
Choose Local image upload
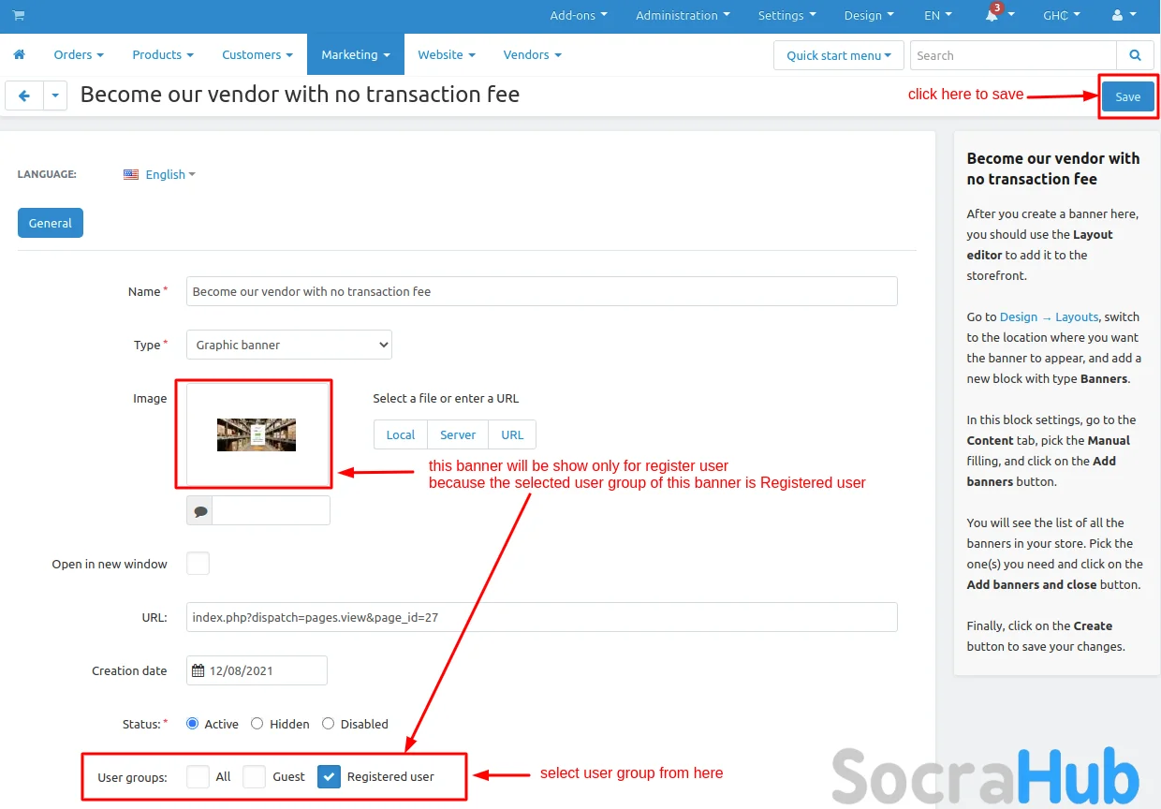pos(401,434)
